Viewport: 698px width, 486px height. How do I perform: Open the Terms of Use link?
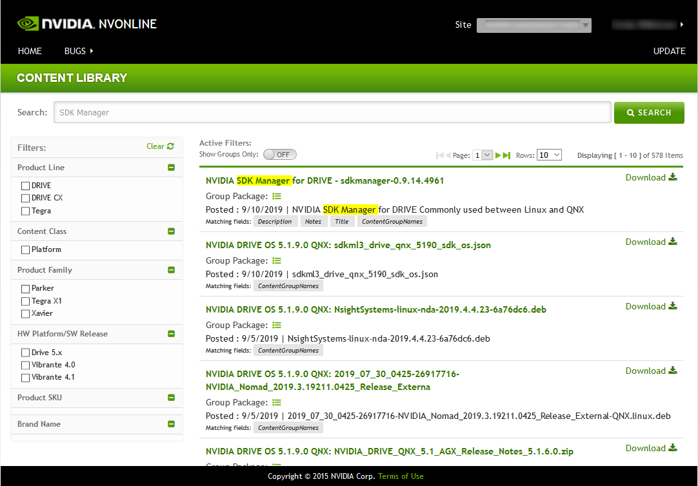401,476
